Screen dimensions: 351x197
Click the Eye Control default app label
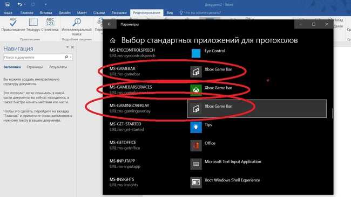[215, 51]
